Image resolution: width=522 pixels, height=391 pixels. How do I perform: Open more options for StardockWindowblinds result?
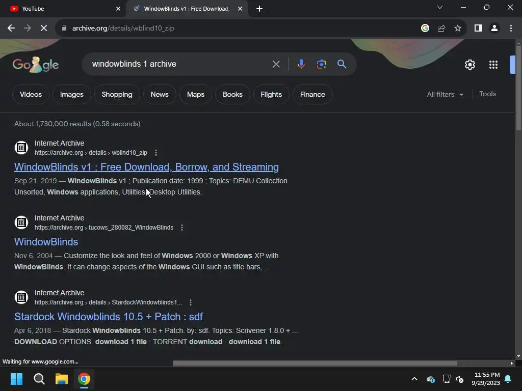tap(191, 302)
